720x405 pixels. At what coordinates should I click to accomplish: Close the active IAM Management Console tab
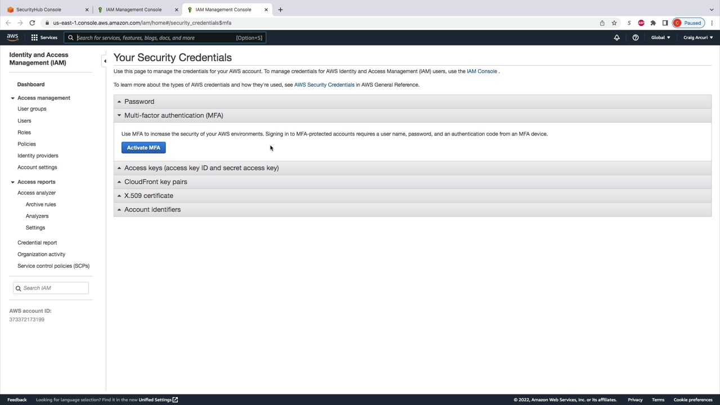[266, 10]
